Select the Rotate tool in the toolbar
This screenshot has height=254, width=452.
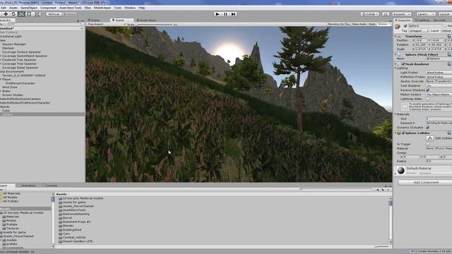13,14
